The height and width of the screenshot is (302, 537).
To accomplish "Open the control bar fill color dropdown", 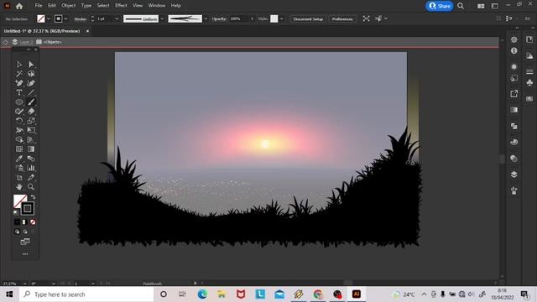I will [x=49, y=18].
